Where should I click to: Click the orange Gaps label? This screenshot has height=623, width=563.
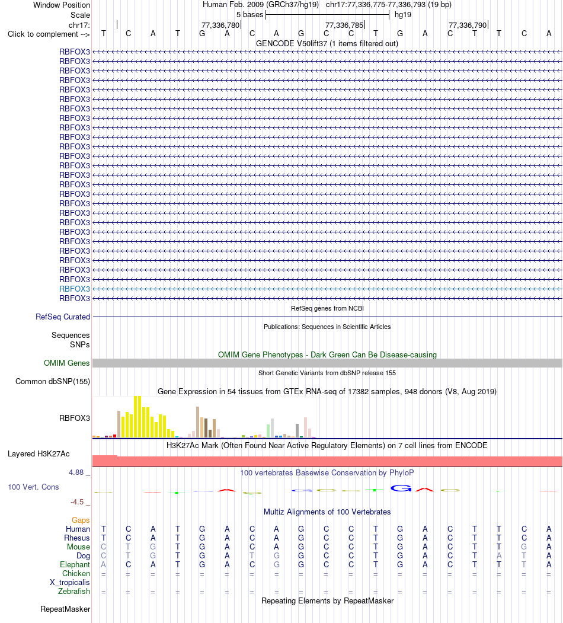81,520
